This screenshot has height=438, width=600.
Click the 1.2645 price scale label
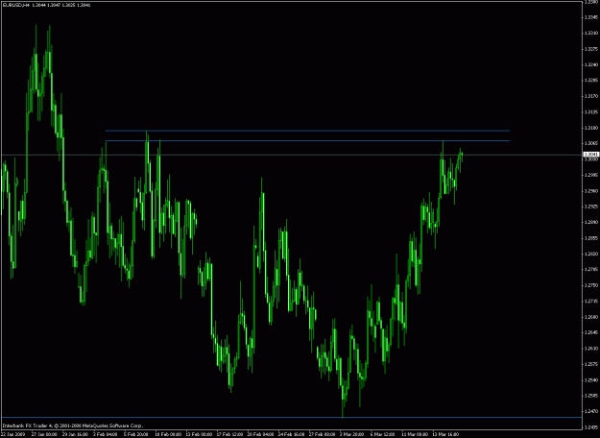tap(590, 333)
